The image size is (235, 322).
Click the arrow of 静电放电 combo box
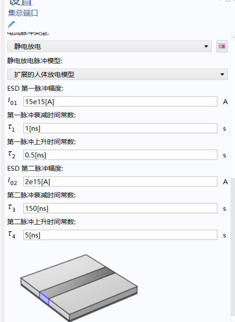206,46
